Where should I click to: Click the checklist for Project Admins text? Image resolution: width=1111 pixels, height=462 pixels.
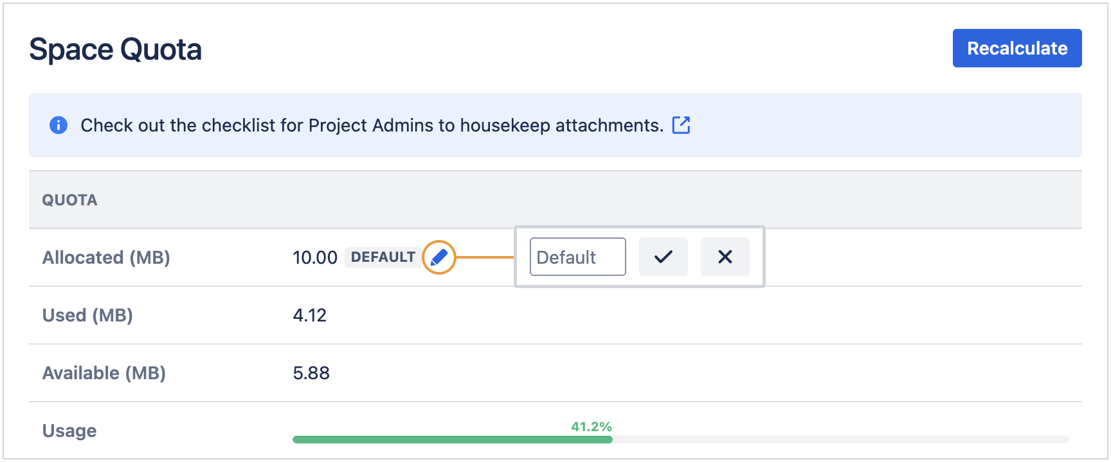click(372, 125)
